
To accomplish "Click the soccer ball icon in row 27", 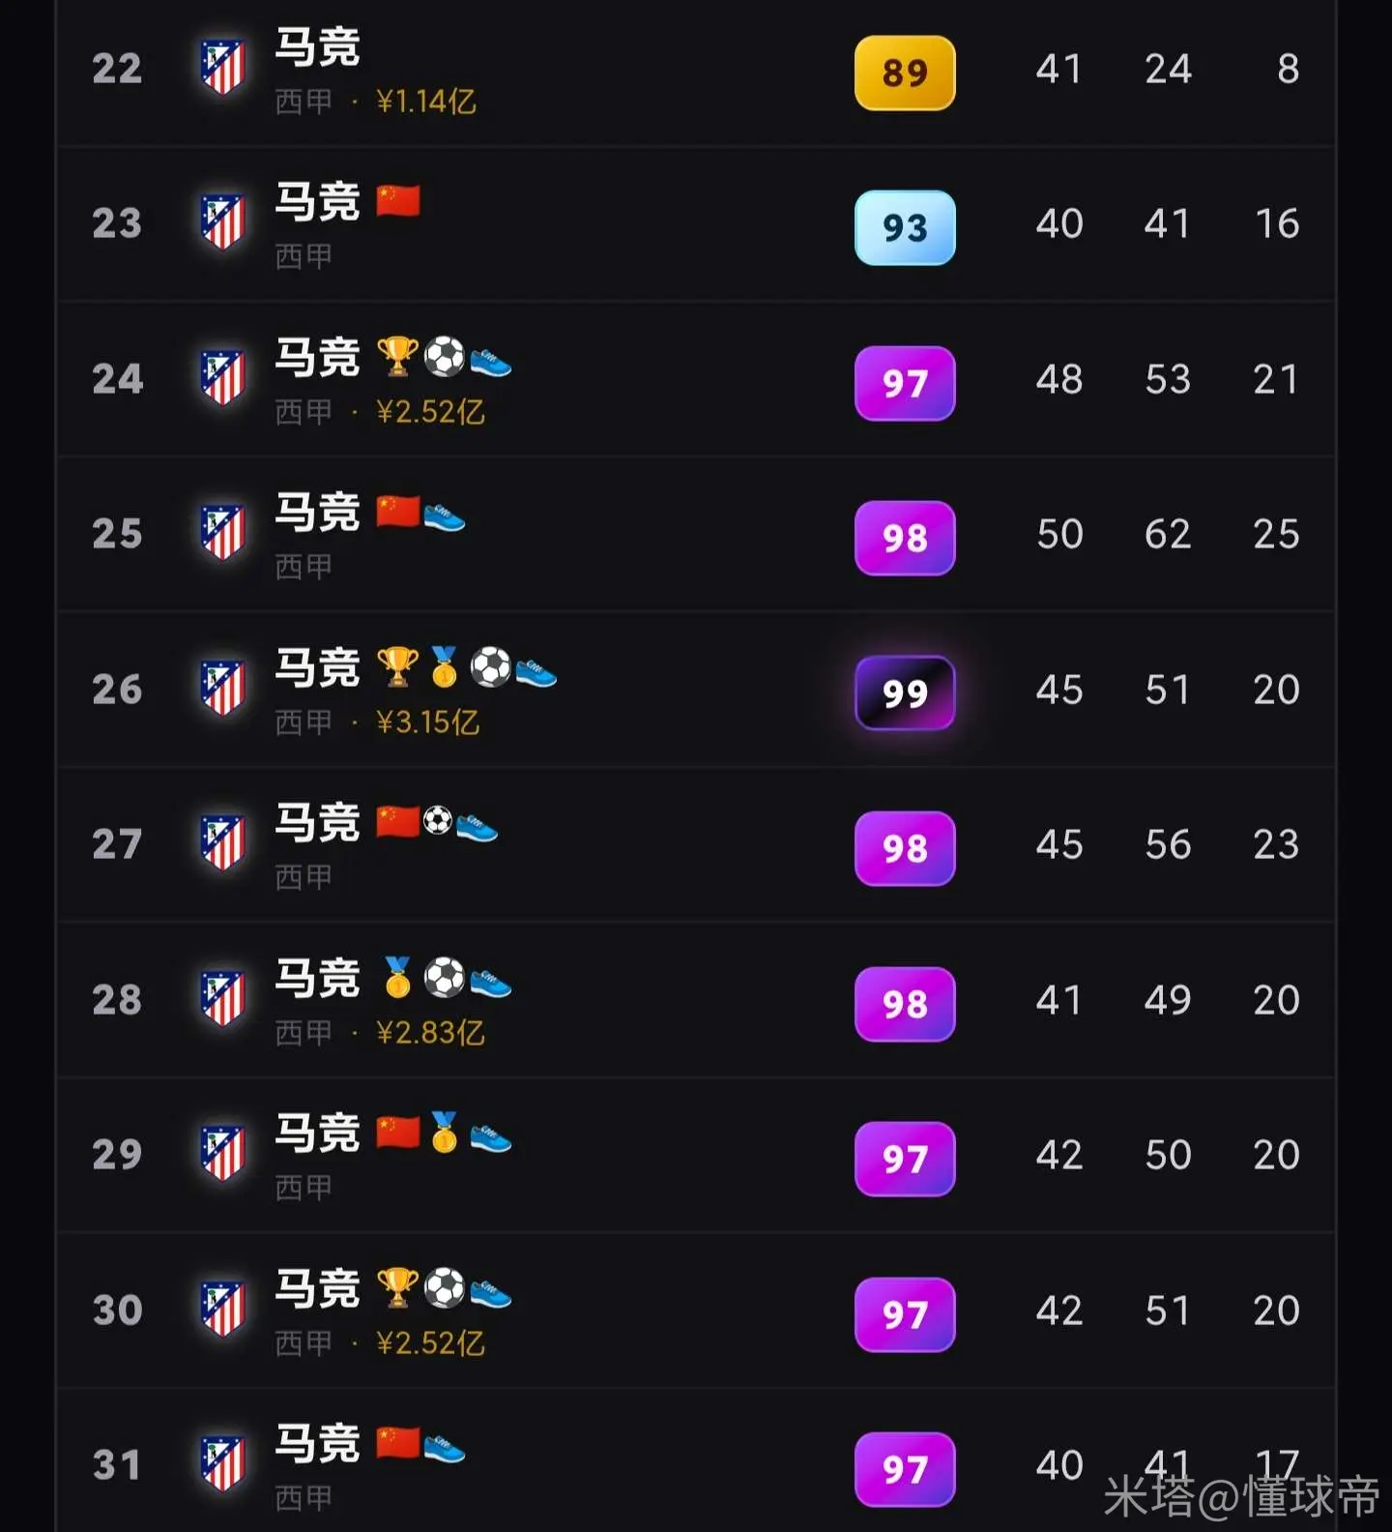I will pos(438,821).
